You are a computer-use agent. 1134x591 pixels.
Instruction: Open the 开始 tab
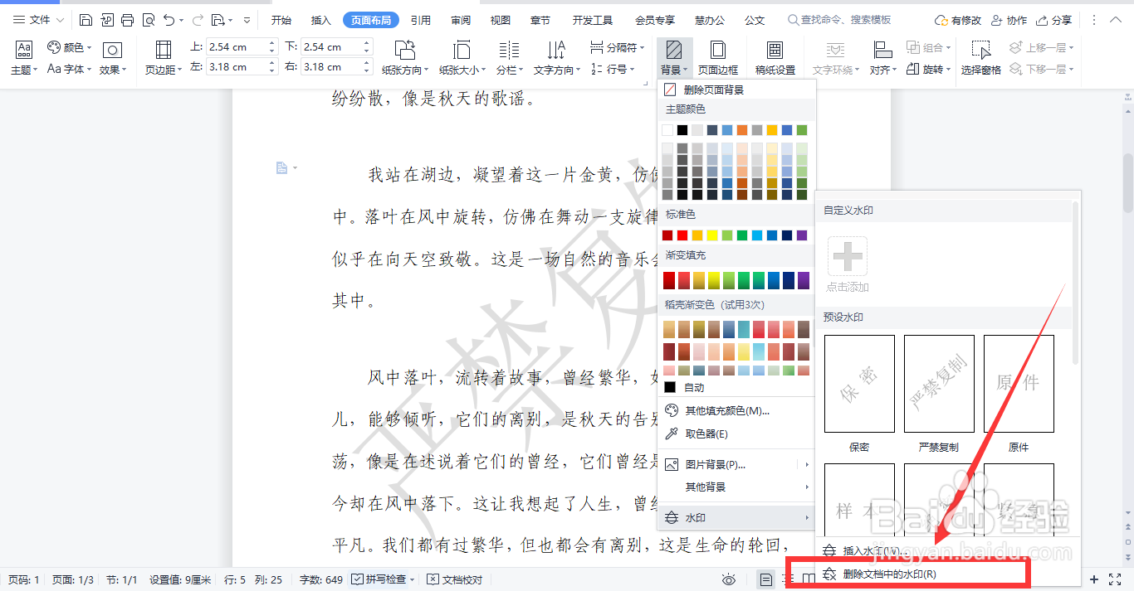pos(281,20)
